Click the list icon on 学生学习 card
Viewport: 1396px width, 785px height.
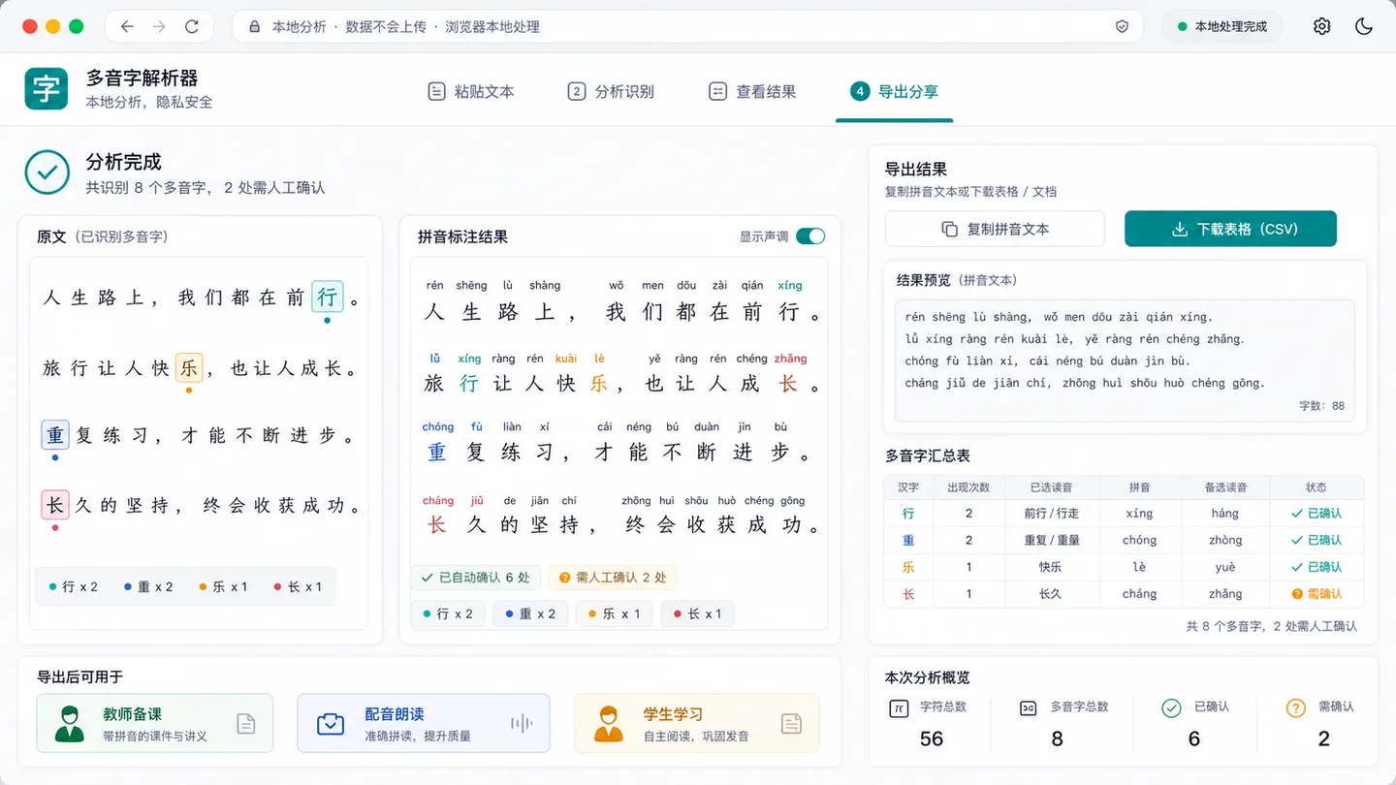[791, 723]
